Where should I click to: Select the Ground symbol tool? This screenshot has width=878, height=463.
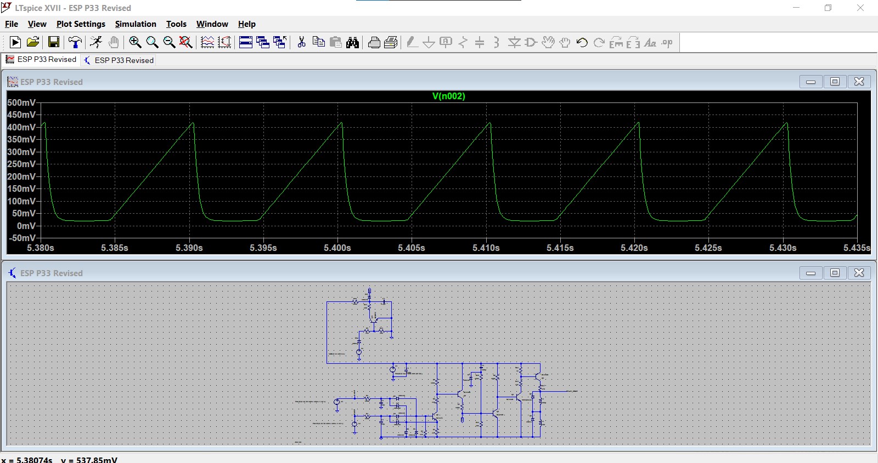point(429,42)
